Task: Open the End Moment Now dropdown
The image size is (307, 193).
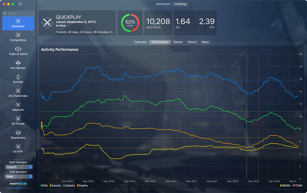Action: tap(19, 176)
